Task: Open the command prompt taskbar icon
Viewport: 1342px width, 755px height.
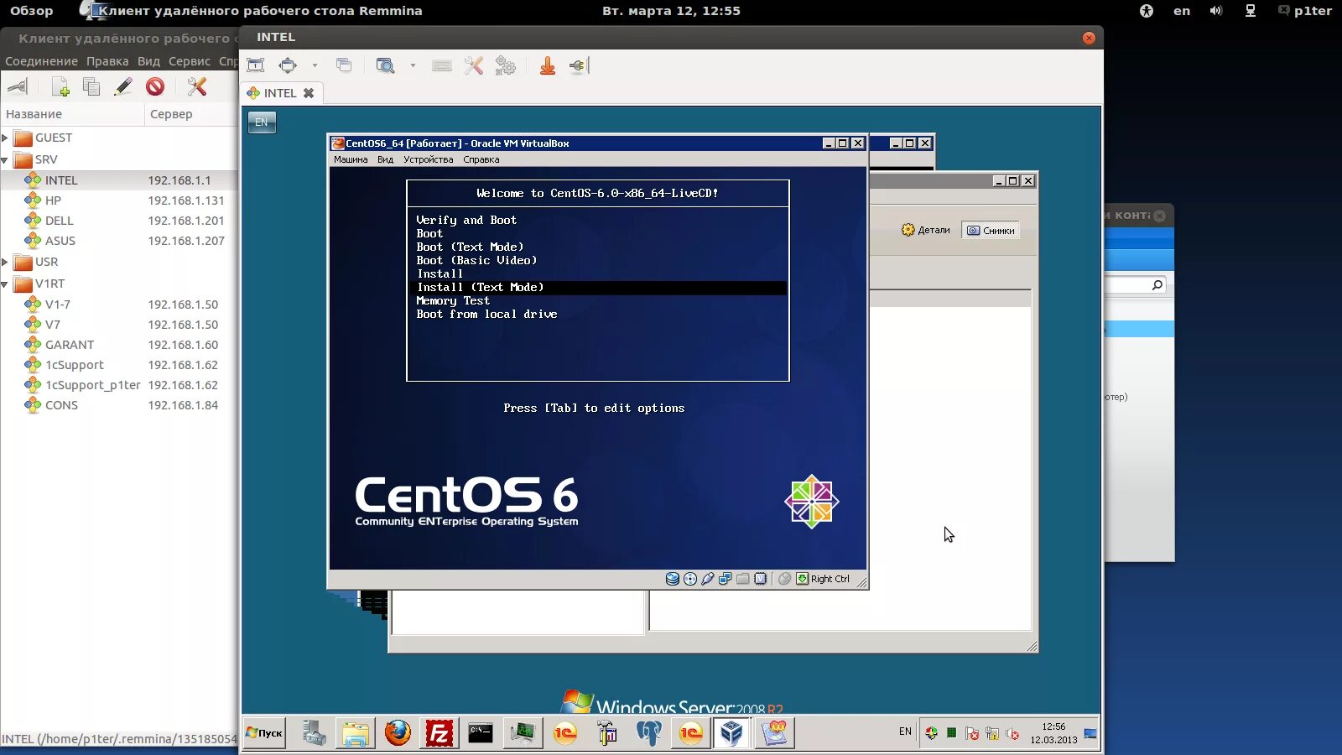Action: coord(481,733)
